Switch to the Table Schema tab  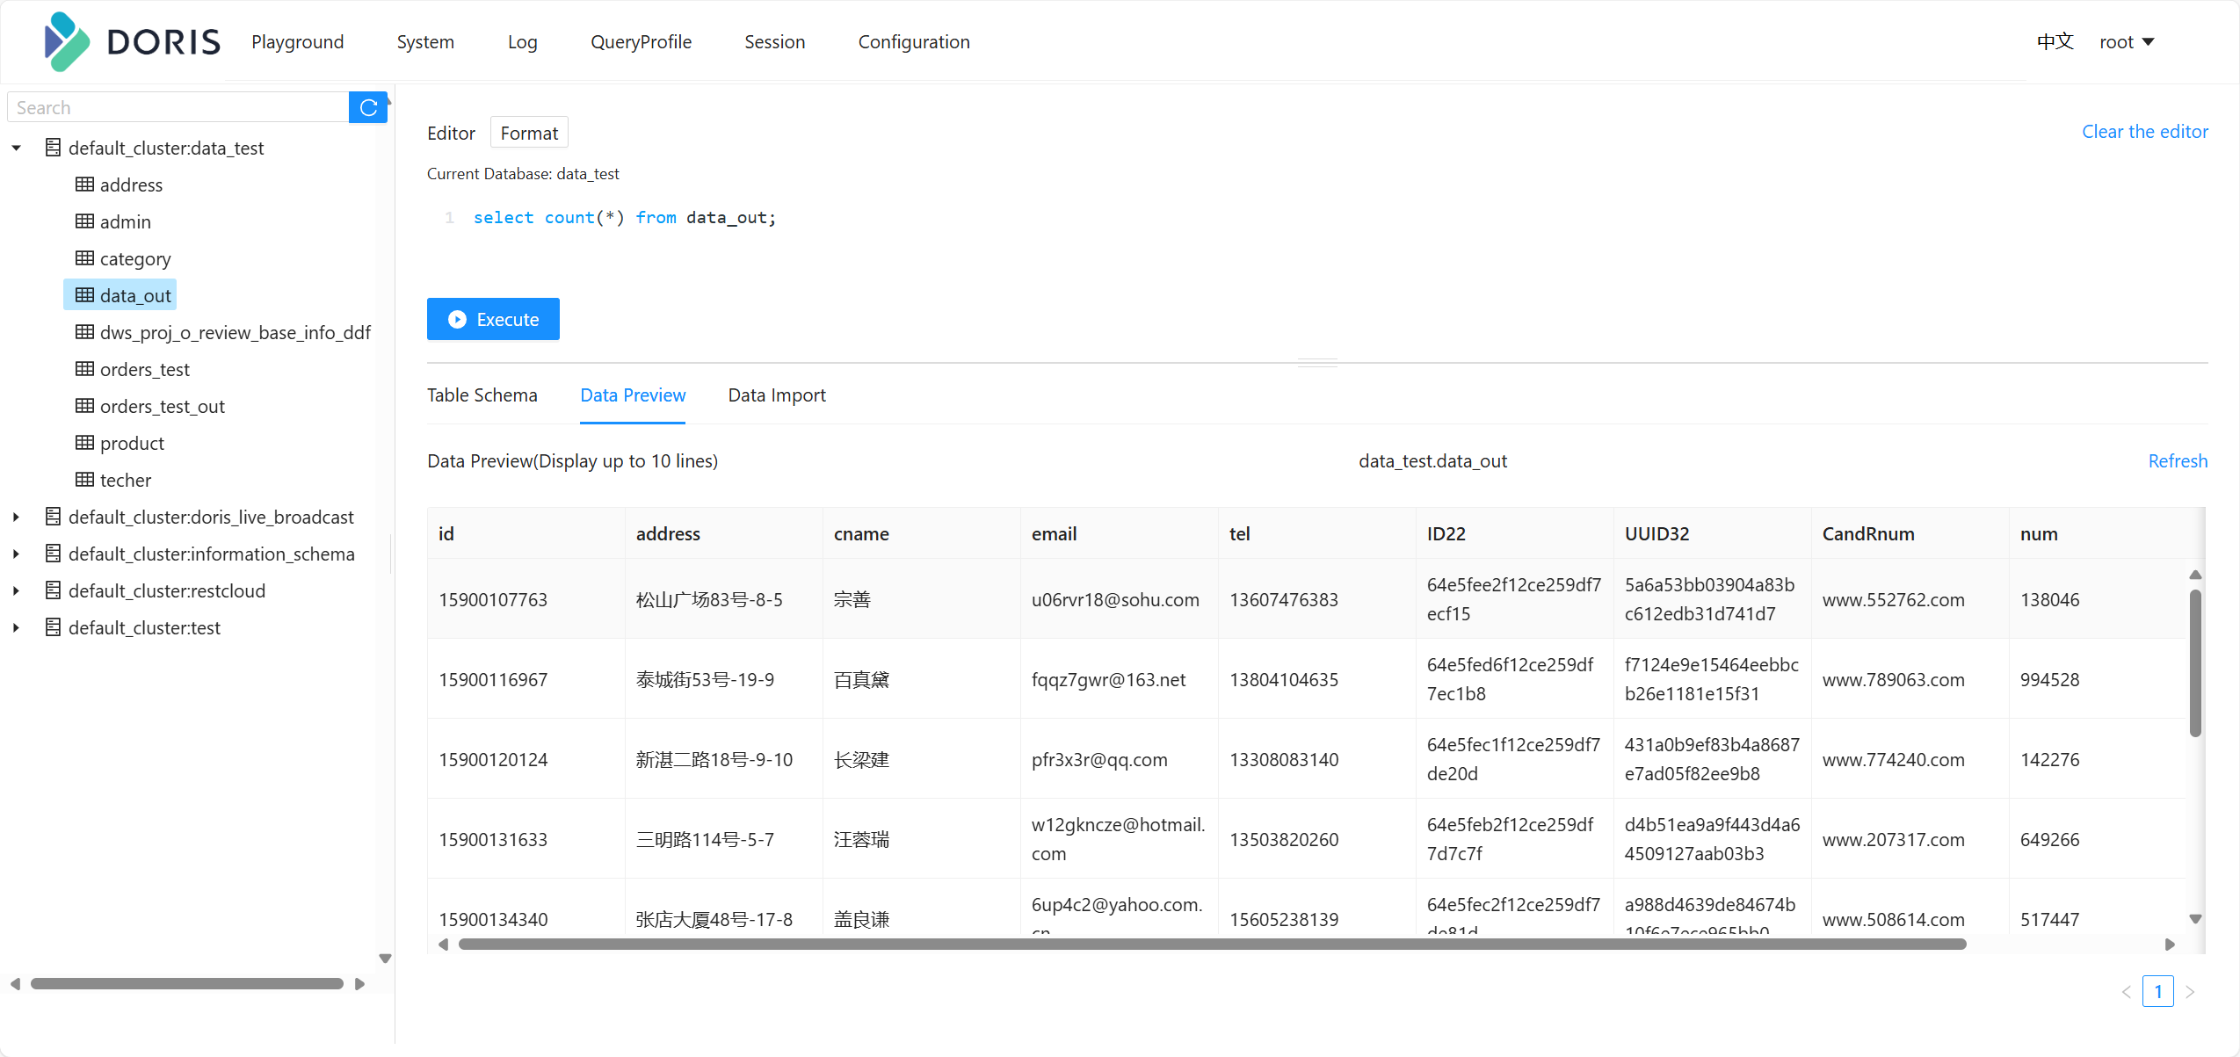[482, 395]
